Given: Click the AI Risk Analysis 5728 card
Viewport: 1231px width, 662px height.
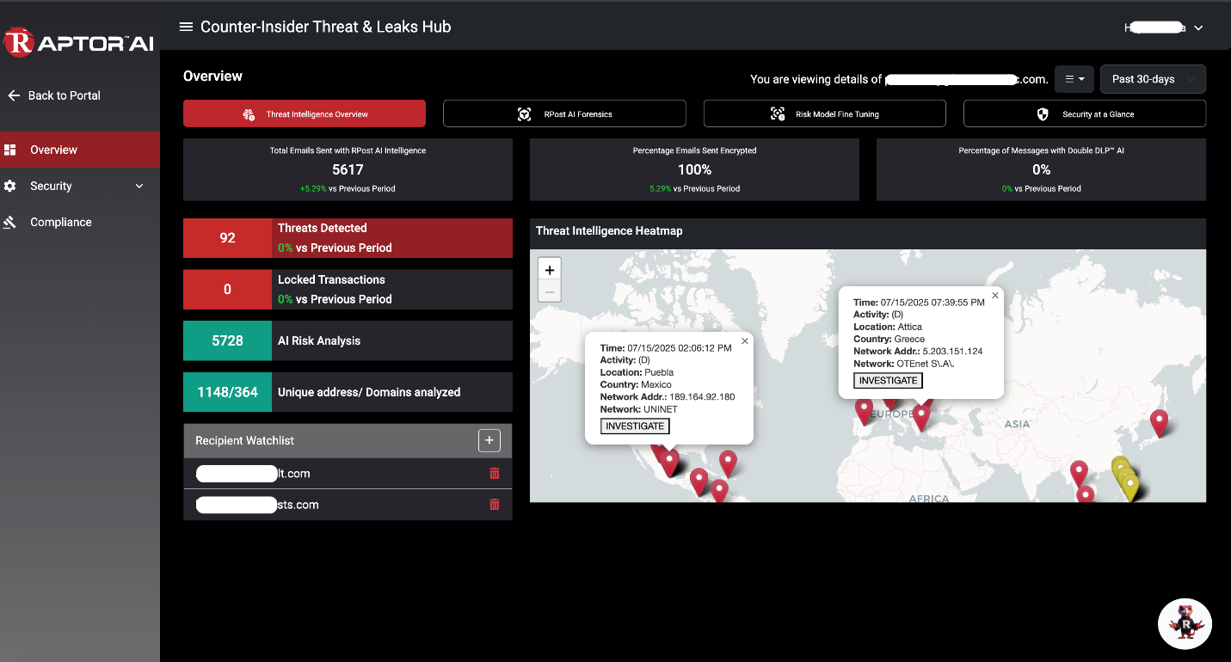Looking at the screenshot, I should (x=348, y=340).
